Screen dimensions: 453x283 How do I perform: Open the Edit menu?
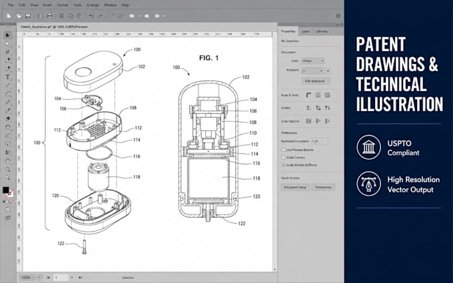[x=22, y=5]
